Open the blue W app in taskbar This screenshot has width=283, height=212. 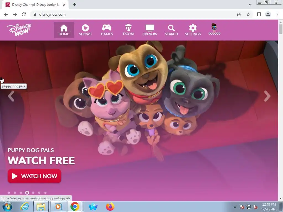click(93, 207)
